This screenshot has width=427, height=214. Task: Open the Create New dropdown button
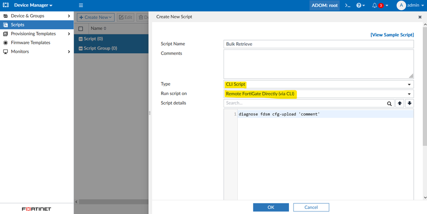click(96, 17)
